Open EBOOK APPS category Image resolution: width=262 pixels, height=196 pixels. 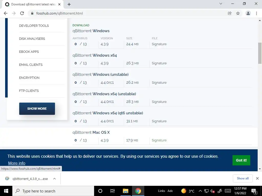coord(29,52)
